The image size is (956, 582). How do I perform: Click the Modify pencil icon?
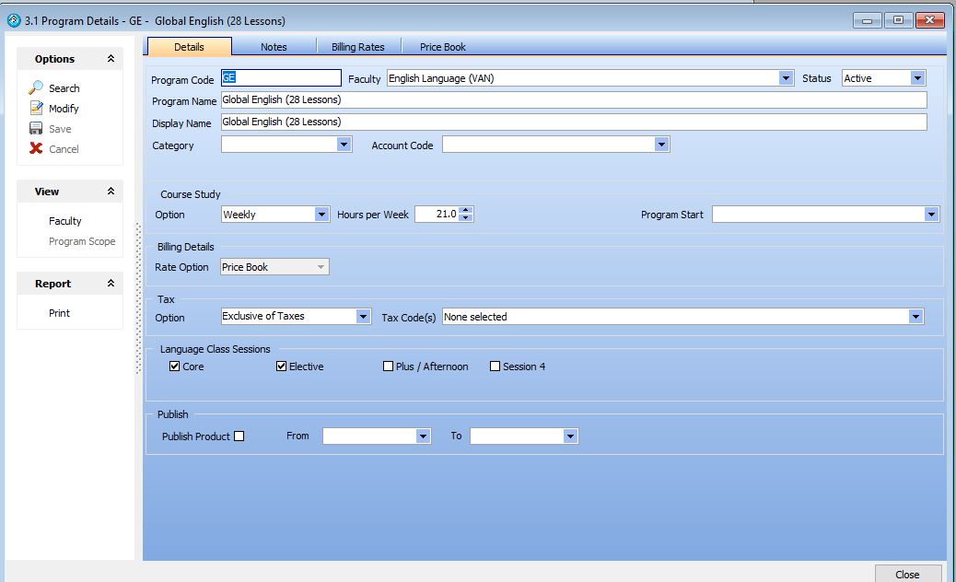click(36, 109)
